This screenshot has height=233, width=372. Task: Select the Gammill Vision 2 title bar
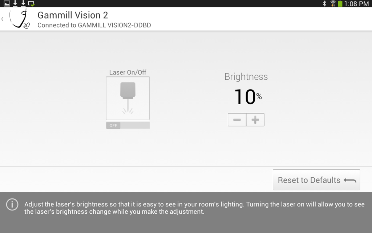(72, 15)
